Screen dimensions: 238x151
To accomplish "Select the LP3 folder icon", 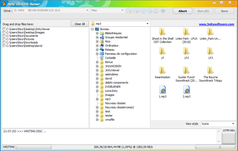I will coord(210,51).
